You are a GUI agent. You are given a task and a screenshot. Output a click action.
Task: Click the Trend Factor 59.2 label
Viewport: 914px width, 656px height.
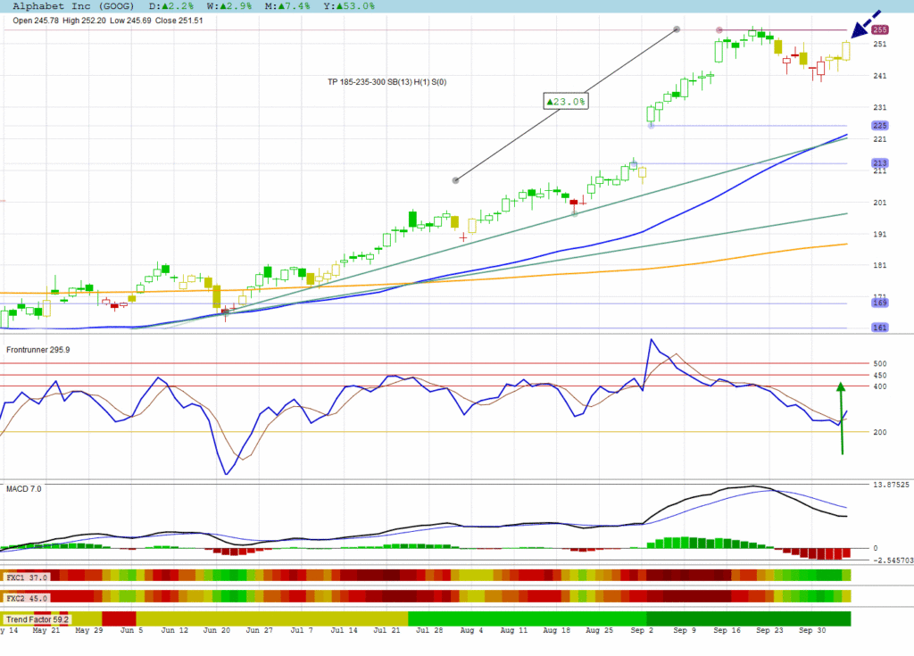point(36,619)
